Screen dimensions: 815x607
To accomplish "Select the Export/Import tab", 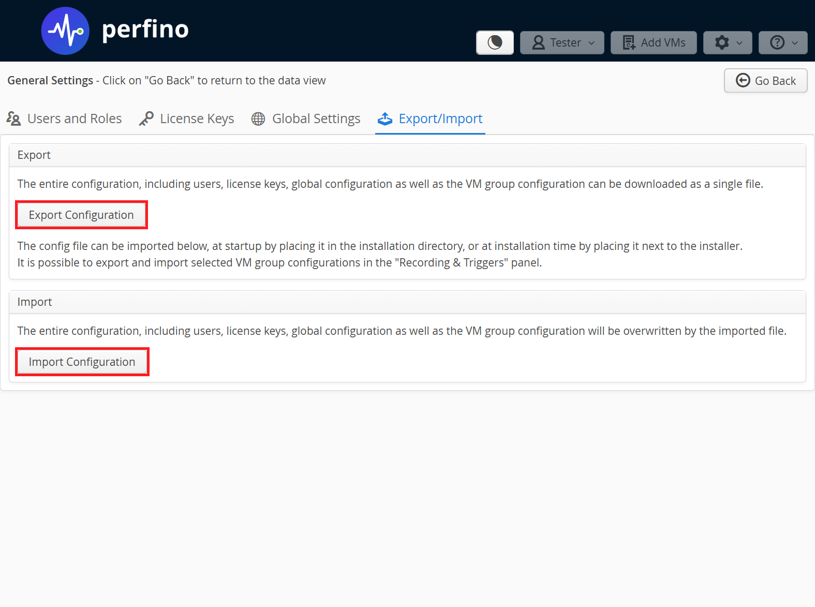I will (x=430, y=119).
